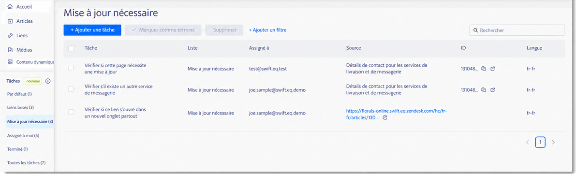
Task: Click into the Rechercher search field
Action: 517,30
